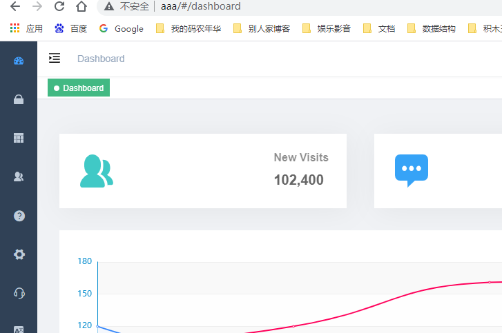Open the 文档 bookmark folder
Viewport: 502px width, 333px height.
378,28
